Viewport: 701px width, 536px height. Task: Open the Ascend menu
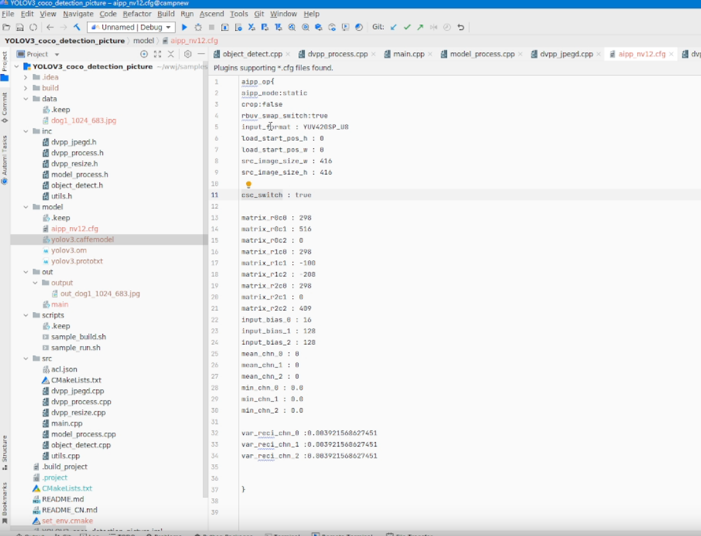212,14
